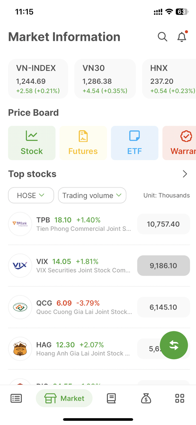Open the Futures price board tile

pos(83,143)
